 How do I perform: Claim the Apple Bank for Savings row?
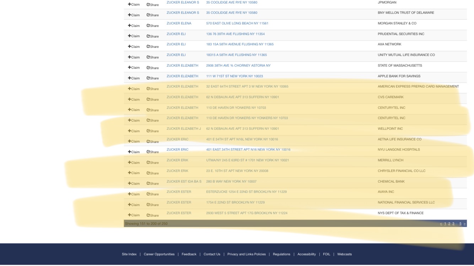click(x=134, y=78)
